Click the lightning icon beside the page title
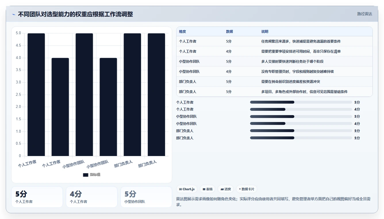 [14, 14]
